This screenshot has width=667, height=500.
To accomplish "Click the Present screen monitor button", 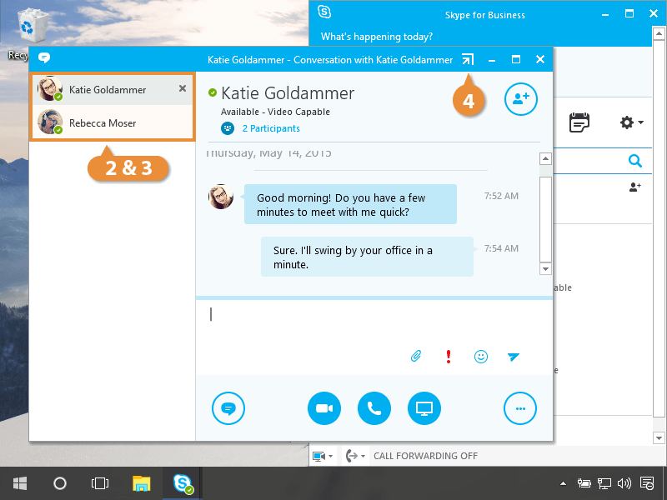I will tap(424, 408).
